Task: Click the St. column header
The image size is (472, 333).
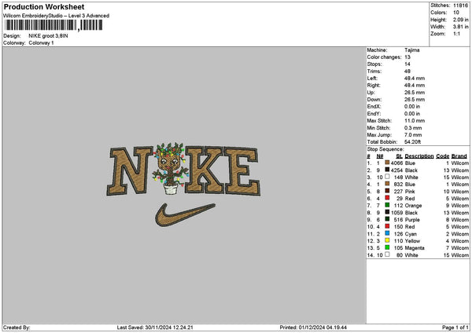Action: tap(399, 156)
